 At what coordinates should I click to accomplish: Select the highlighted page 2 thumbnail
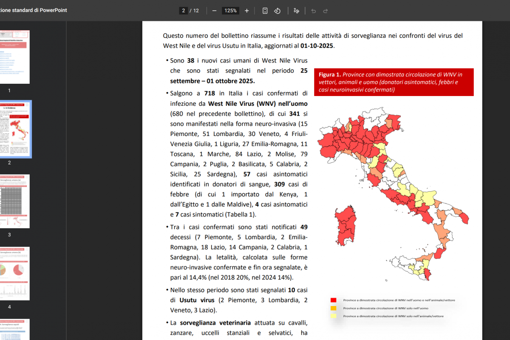pos(14,129)
